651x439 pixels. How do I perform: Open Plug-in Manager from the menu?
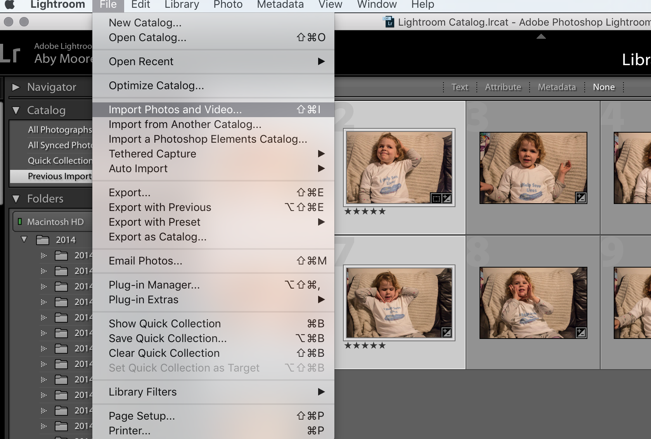click(x=213, y=285)
